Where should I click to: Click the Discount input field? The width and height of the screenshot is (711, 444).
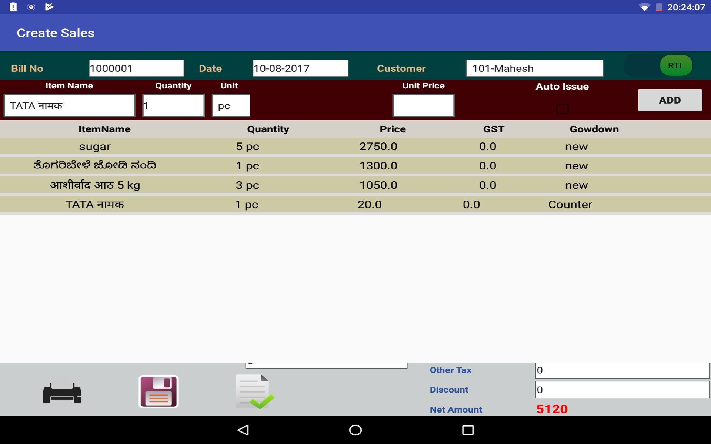click(x=622, y=390)
